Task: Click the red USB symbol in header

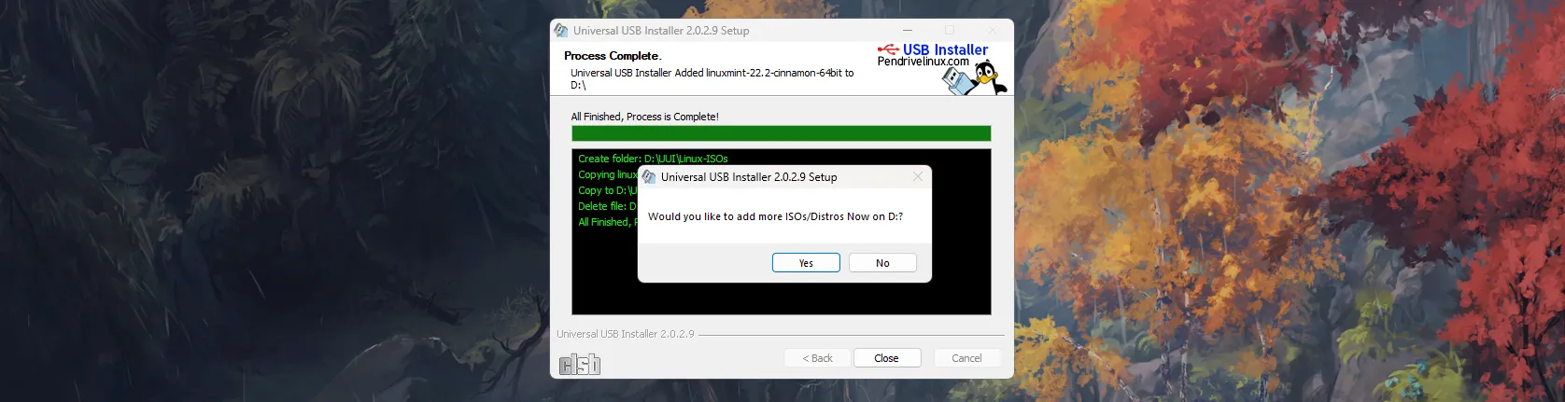Action: (888, 49)
